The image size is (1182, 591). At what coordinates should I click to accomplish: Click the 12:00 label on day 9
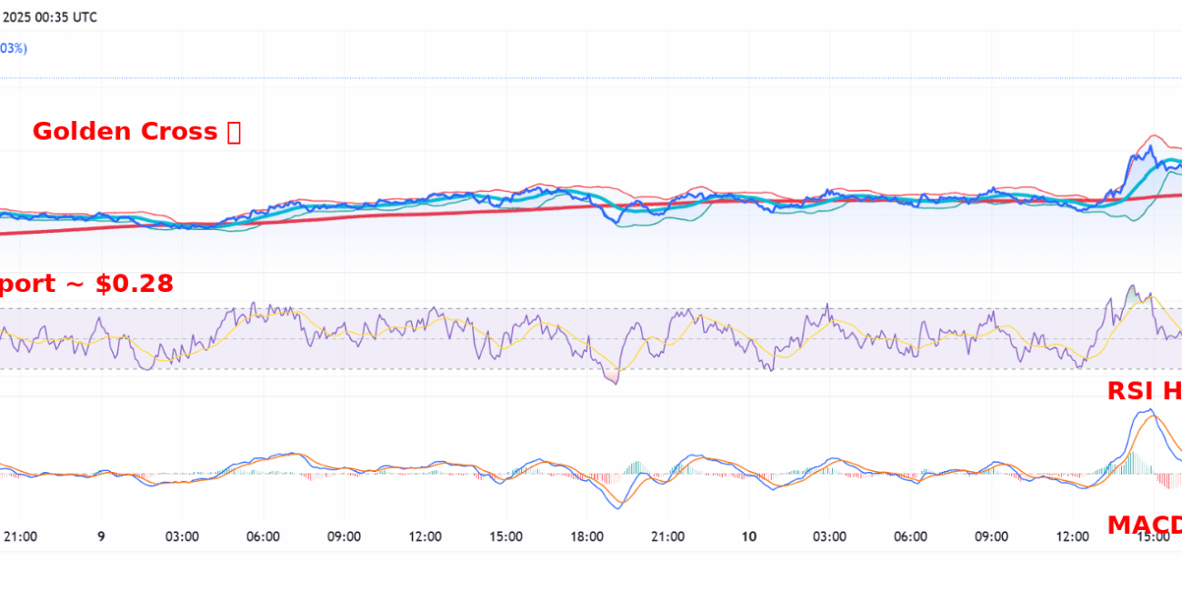click(426, 536)
